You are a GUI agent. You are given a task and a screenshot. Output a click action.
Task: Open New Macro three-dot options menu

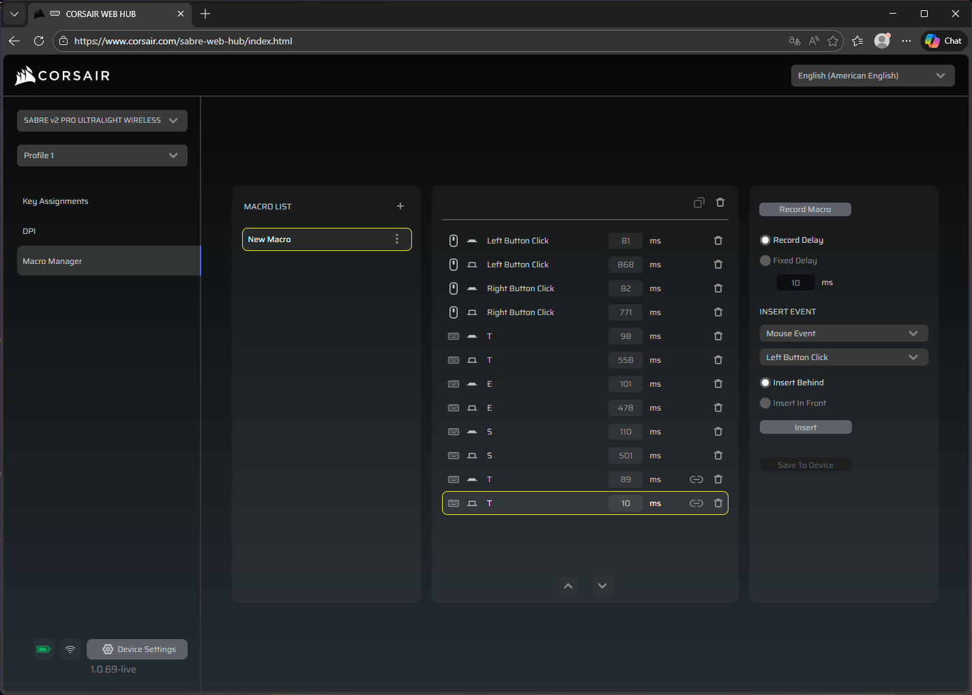pyautogui.click(x=397, y=239)
